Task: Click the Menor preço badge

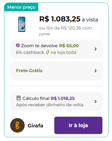Action: coord(21,7)
